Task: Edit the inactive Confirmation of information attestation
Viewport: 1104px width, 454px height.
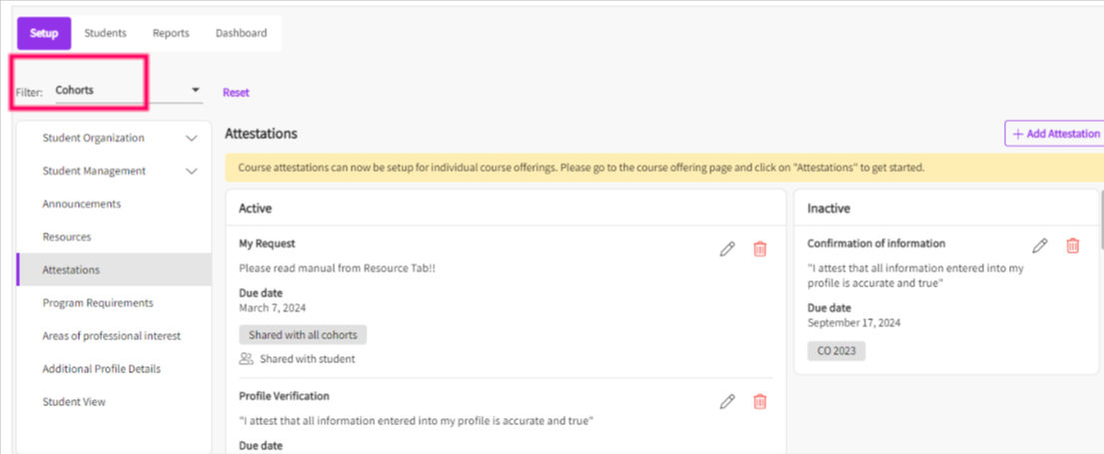Action: tap(1040, 245)
